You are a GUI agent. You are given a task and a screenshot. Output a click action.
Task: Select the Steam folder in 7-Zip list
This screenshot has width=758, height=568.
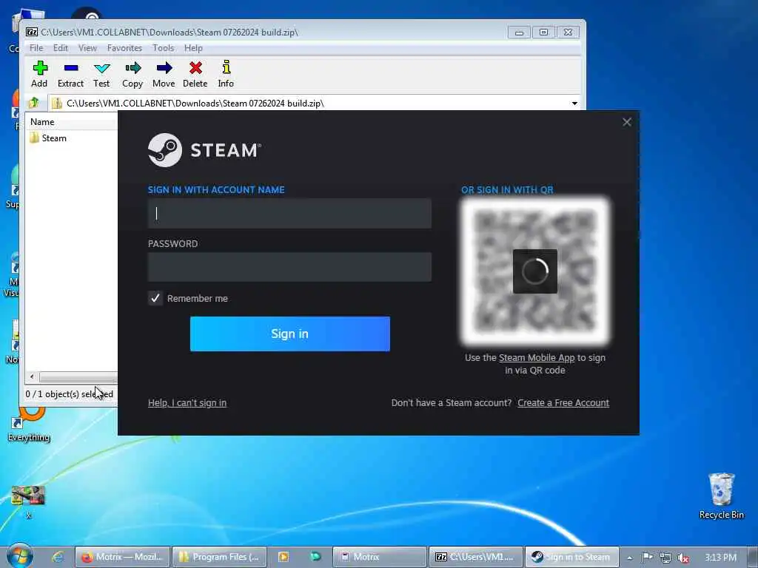48,138
